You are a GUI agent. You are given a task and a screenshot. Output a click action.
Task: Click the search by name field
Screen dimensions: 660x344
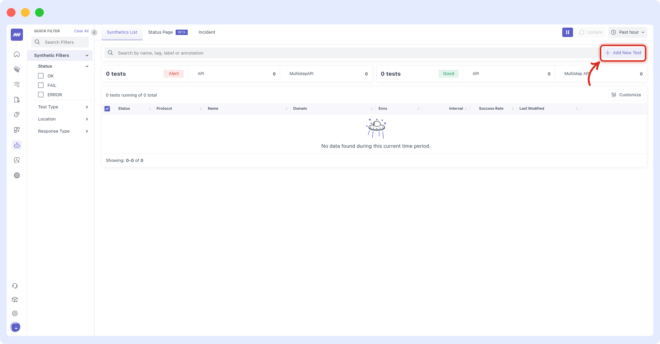point(351,53)
